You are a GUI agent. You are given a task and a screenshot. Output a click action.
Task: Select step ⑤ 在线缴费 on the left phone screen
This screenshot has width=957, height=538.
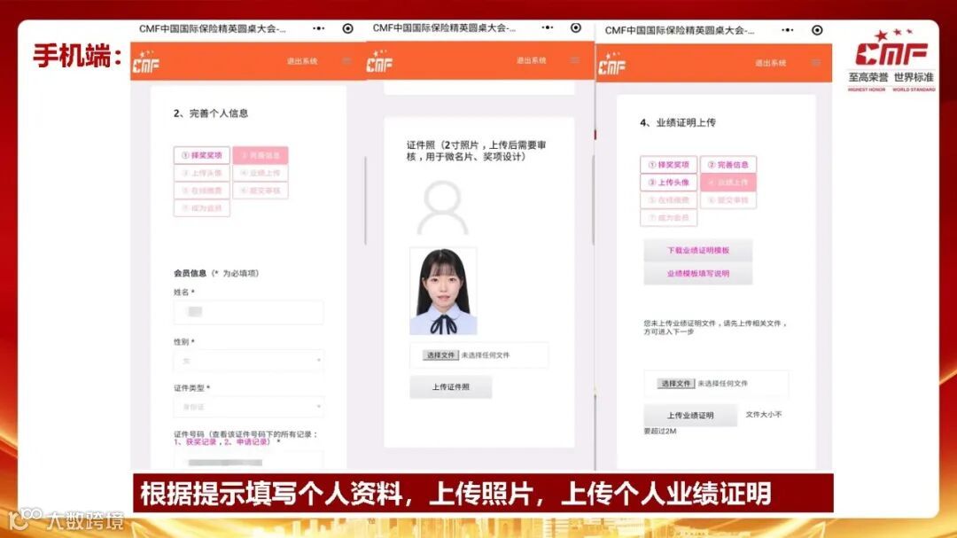(x=202, y=191)
